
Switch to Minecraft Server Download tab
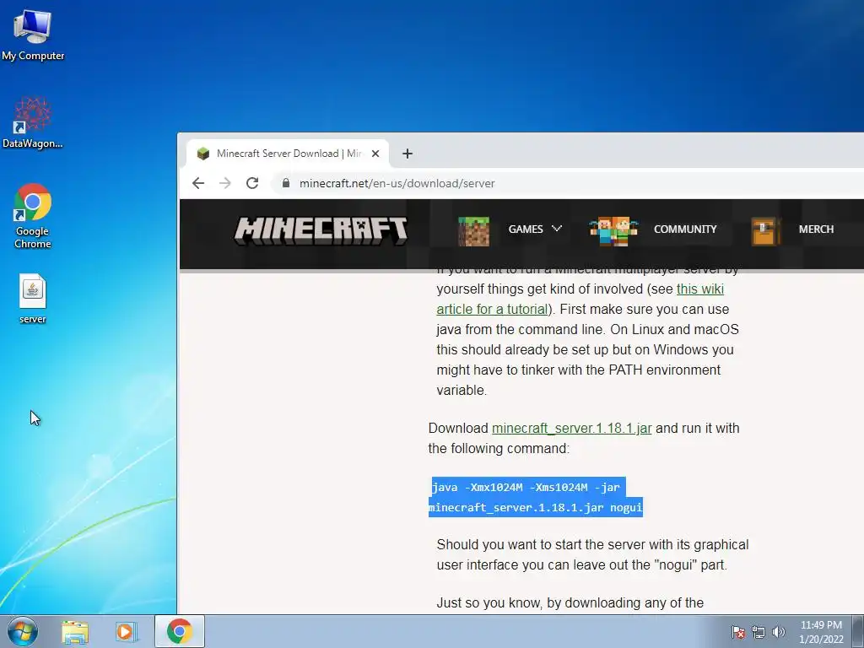[288, 154]
